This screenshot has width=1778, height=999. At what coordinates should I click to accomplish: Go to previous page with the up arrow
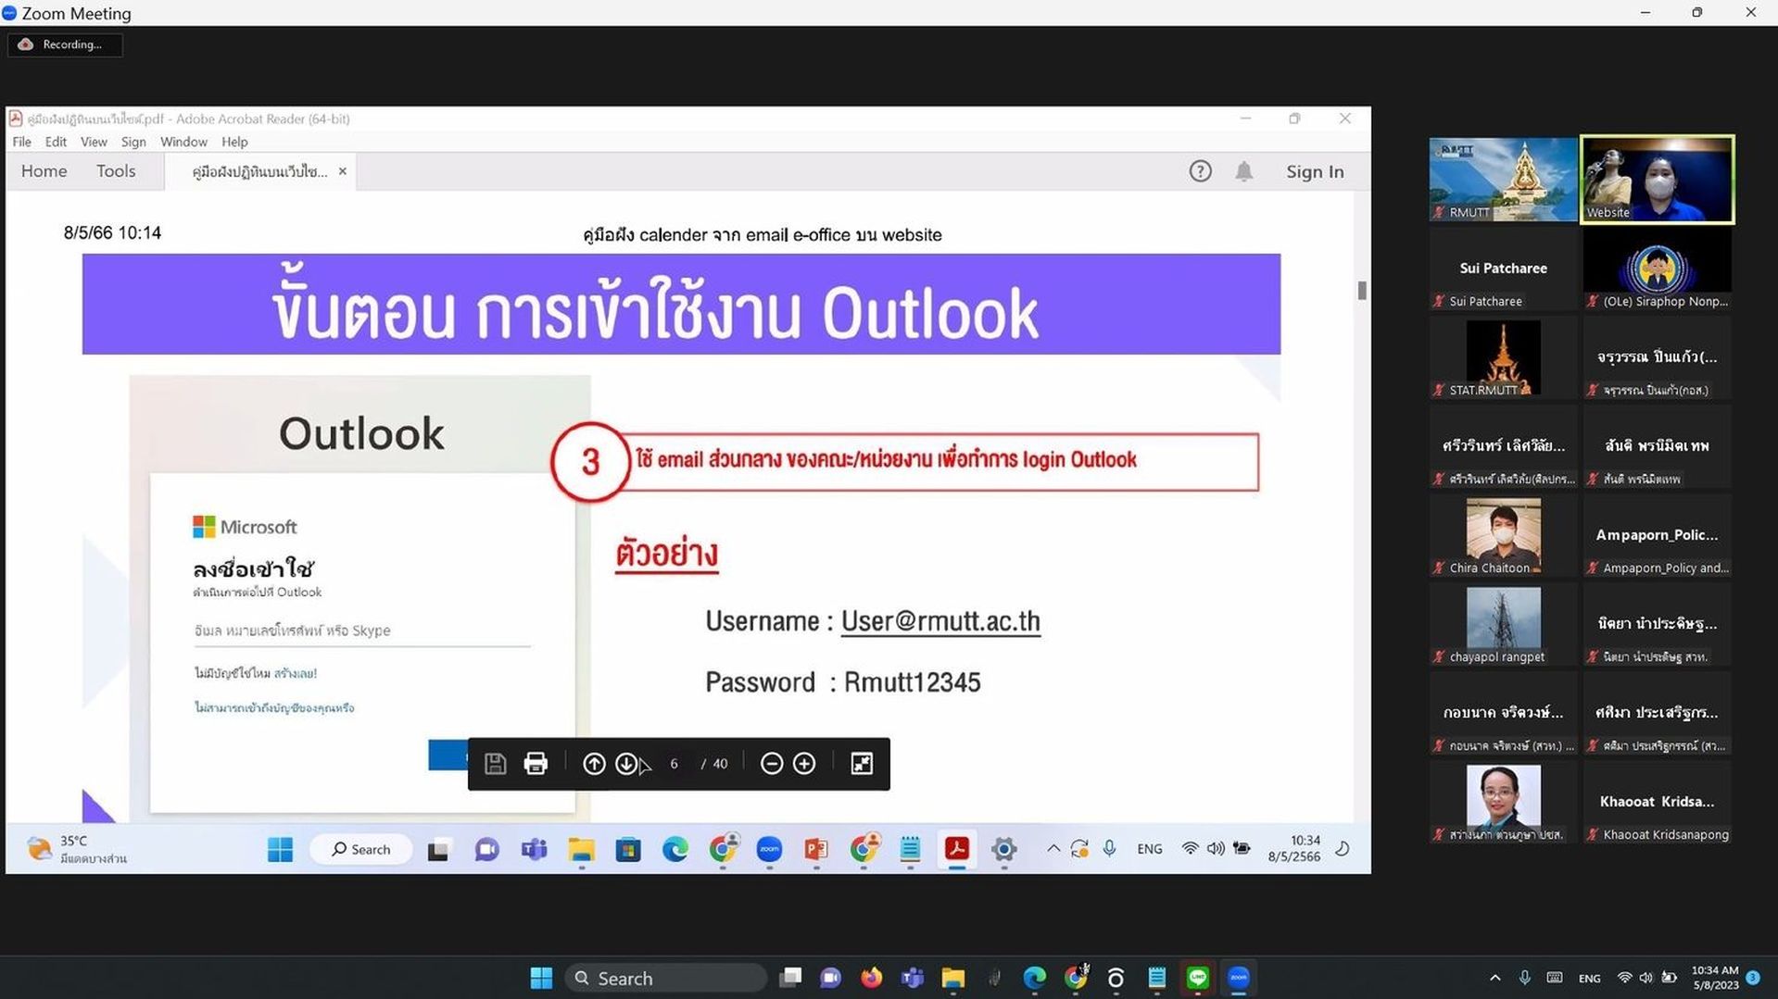pos(594,764)
